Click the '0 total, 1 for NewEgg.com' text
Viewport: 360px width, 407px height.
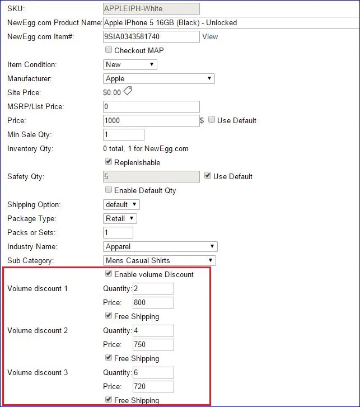pos(146,149)
